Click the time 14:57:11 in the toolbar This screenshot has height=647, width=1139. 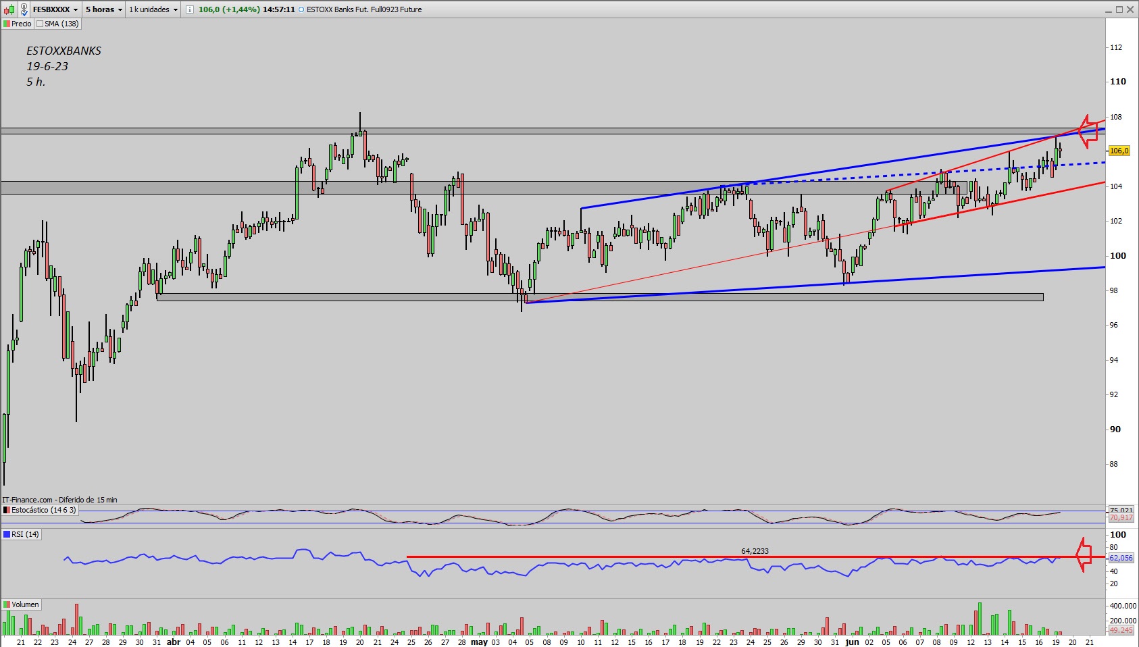tap(279, 9)
